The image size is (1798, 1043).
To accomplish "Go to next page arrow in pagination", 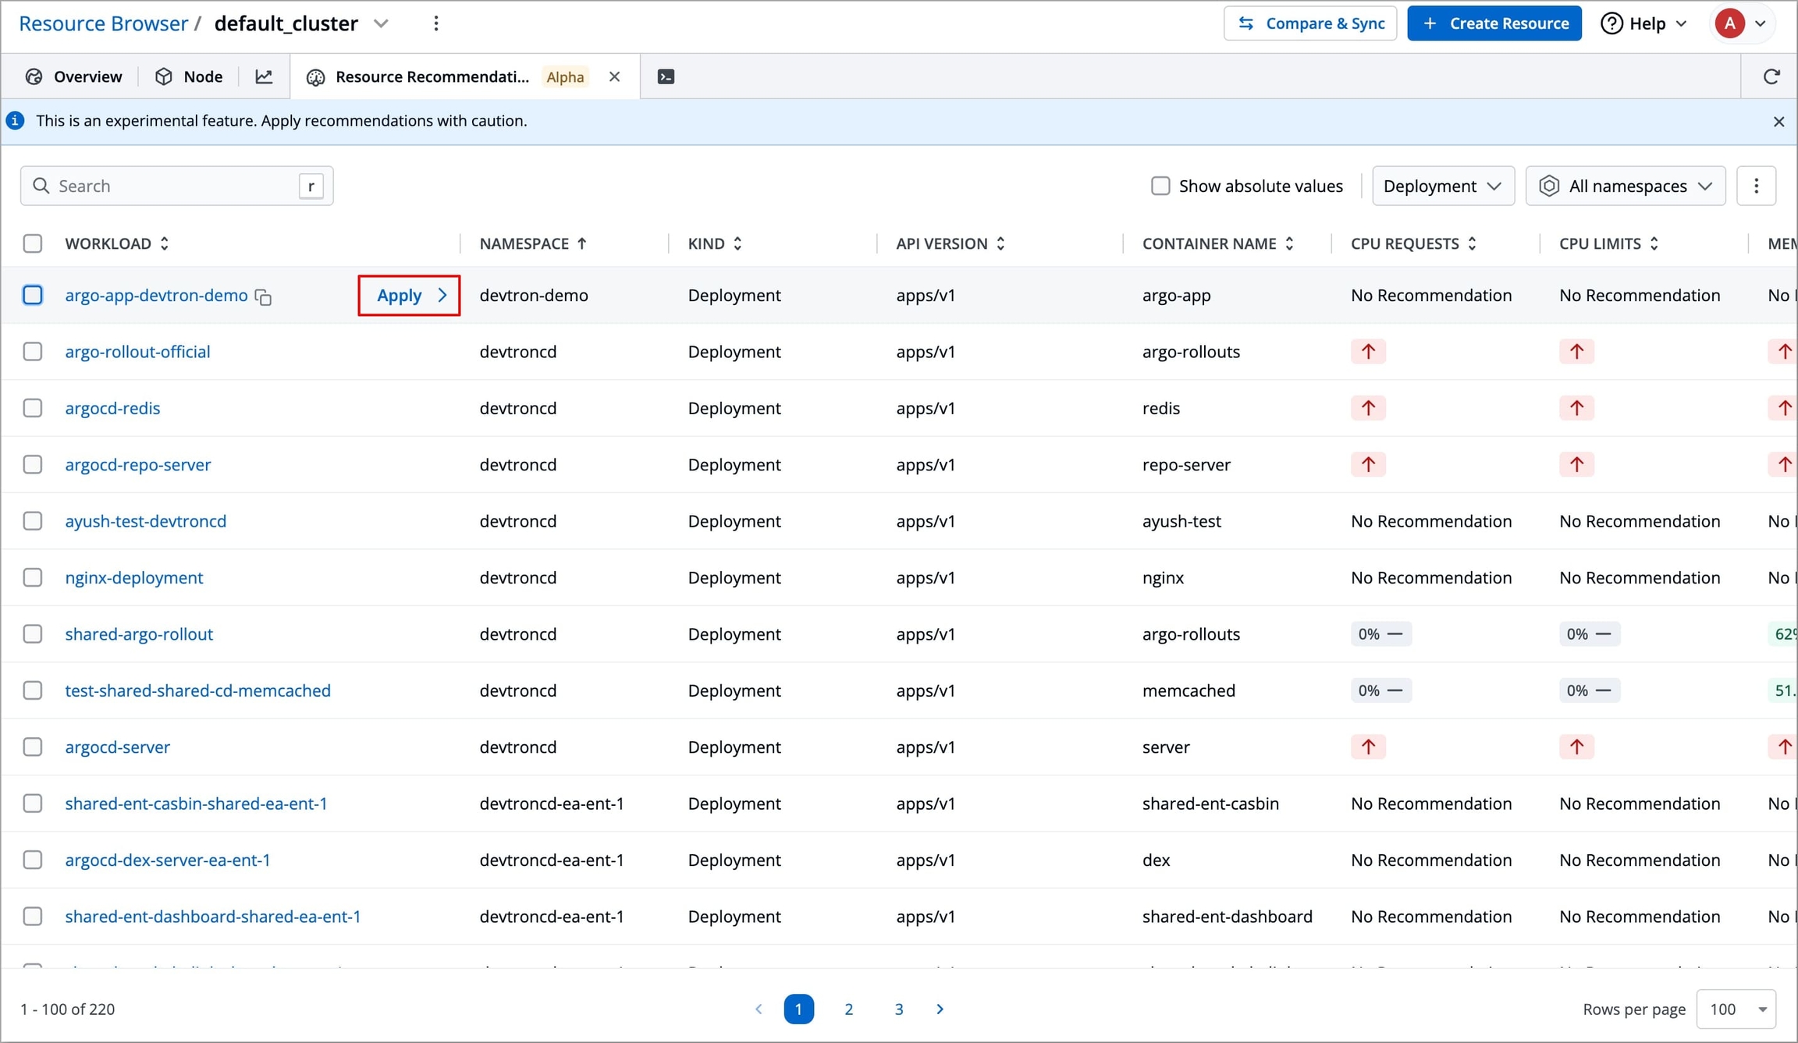I will coord(940,1009).
